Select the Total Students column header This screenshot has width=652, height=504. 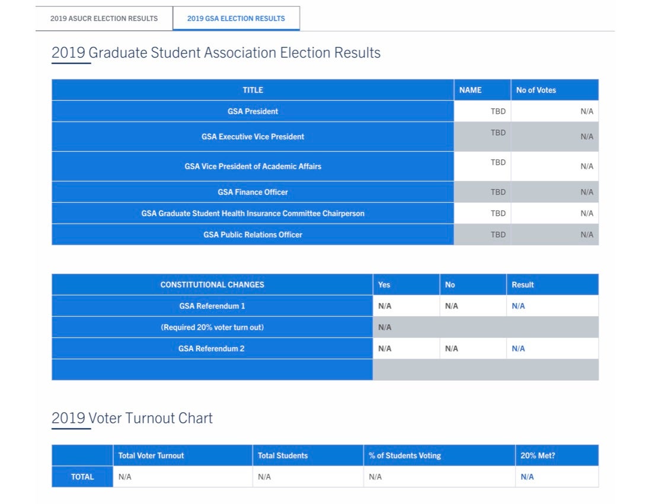pyautogui.click(x=283, y=455)
